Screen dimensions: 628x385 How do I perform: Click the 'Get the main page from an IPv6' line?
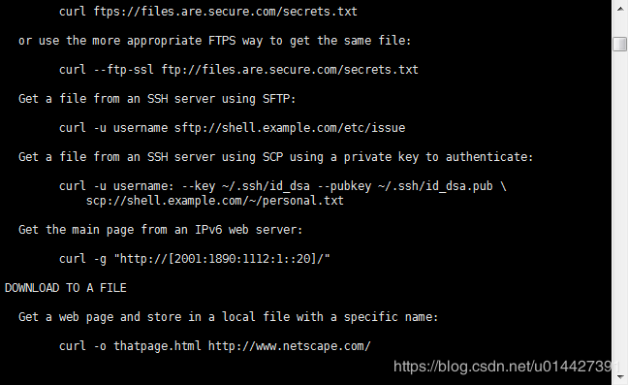pyautogui.click(x=160, y=230)
